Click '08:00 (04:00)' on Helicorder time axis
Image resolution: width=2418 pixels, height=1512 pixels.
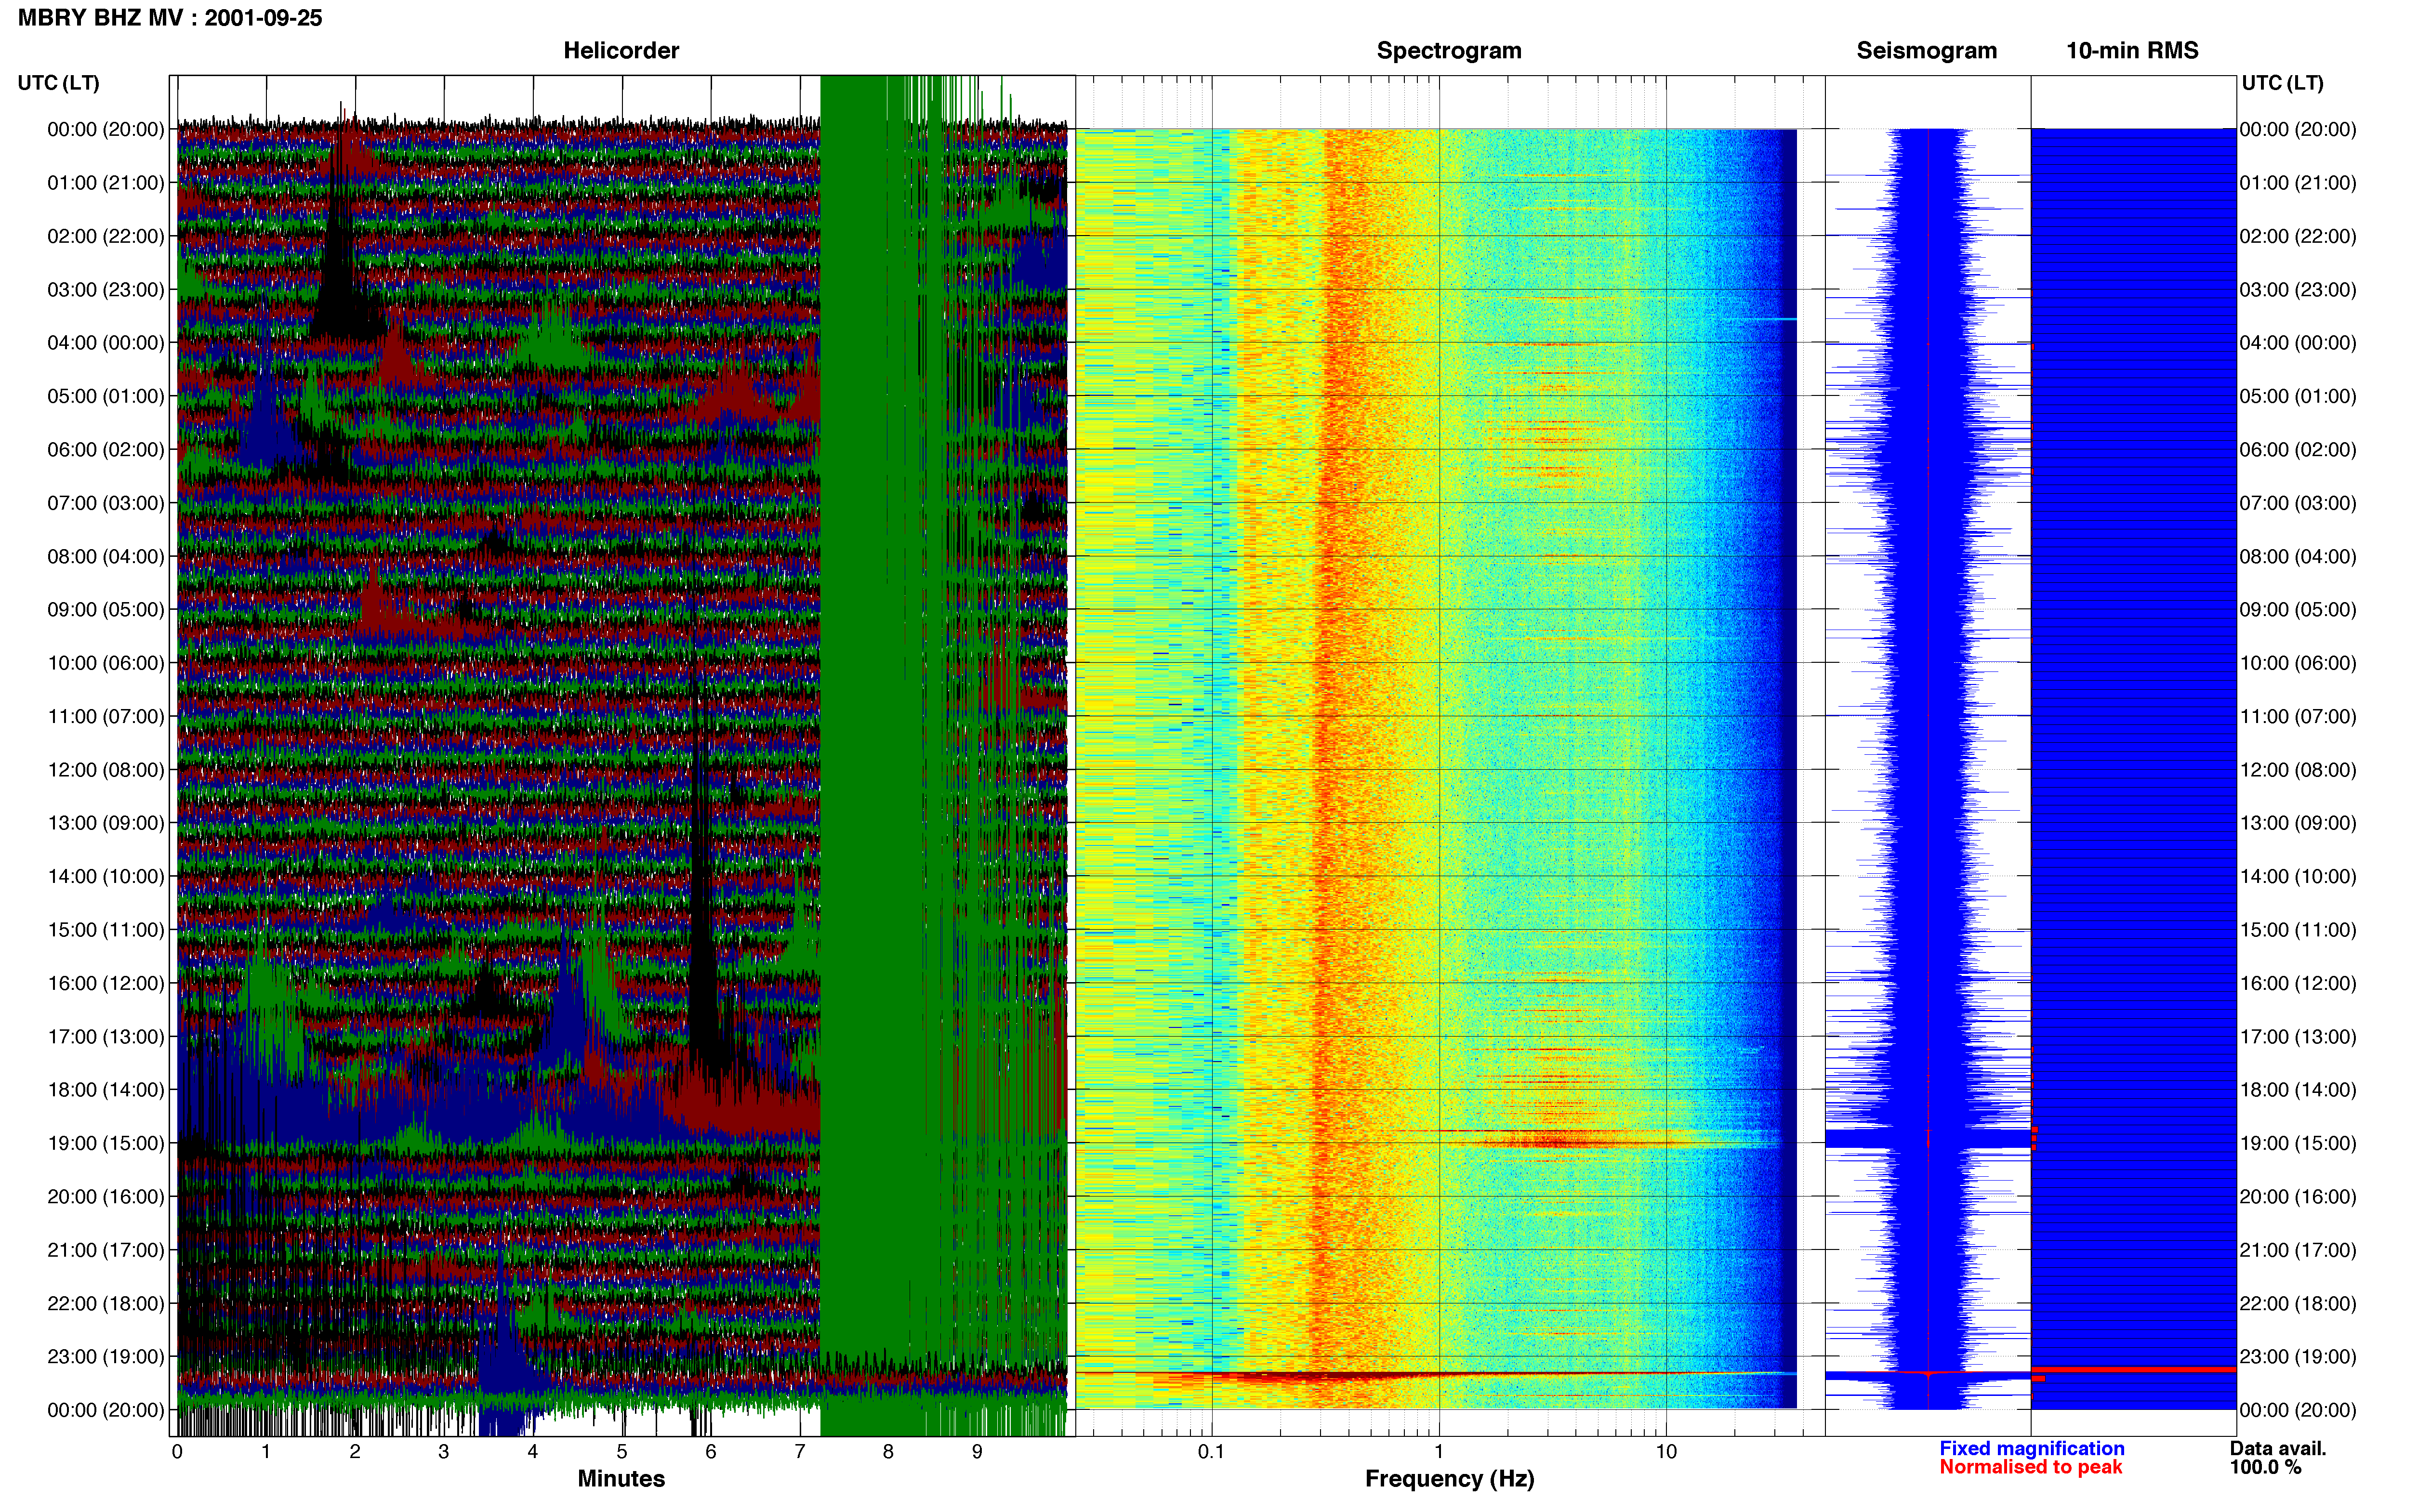pos(106,557)
